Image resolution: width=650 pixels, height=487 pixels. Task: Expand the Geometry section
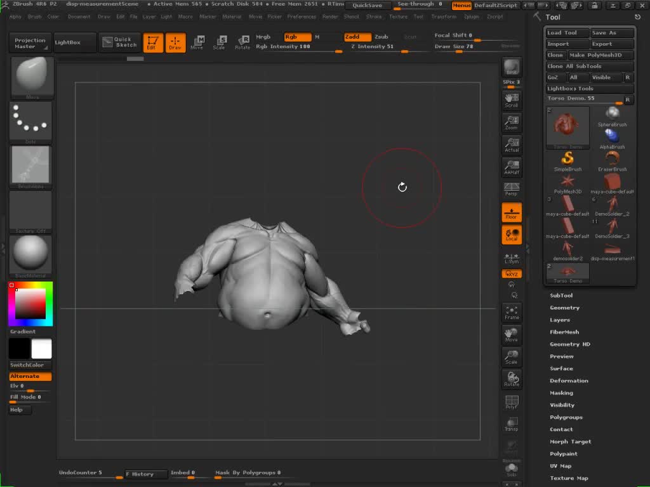[564, 308]
